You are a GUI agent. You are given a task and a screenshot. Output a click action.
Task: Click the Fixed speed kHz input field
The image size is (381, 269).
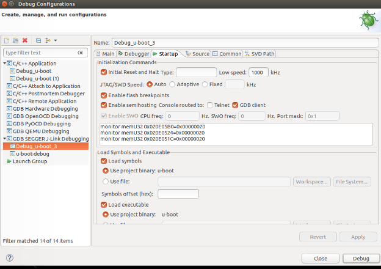click(x=234, y=84)
